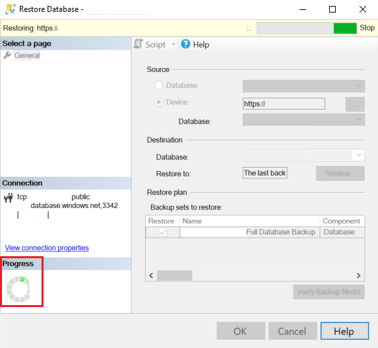Open the Database dropdown under Device
The image size is (378, 348).
(x=303, y=120)
